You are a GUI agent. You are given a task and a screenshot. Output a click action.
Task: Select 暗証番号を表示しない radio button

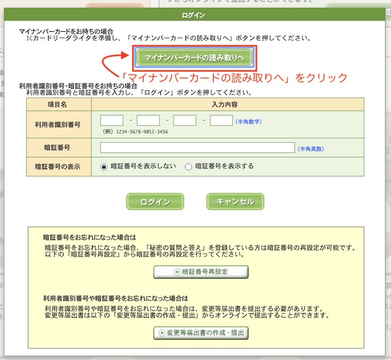[104, 167]
